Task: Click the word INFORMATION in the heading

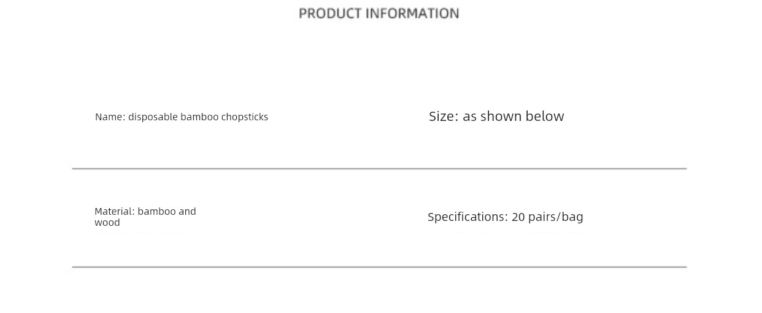Action: (x=412, y=14)
